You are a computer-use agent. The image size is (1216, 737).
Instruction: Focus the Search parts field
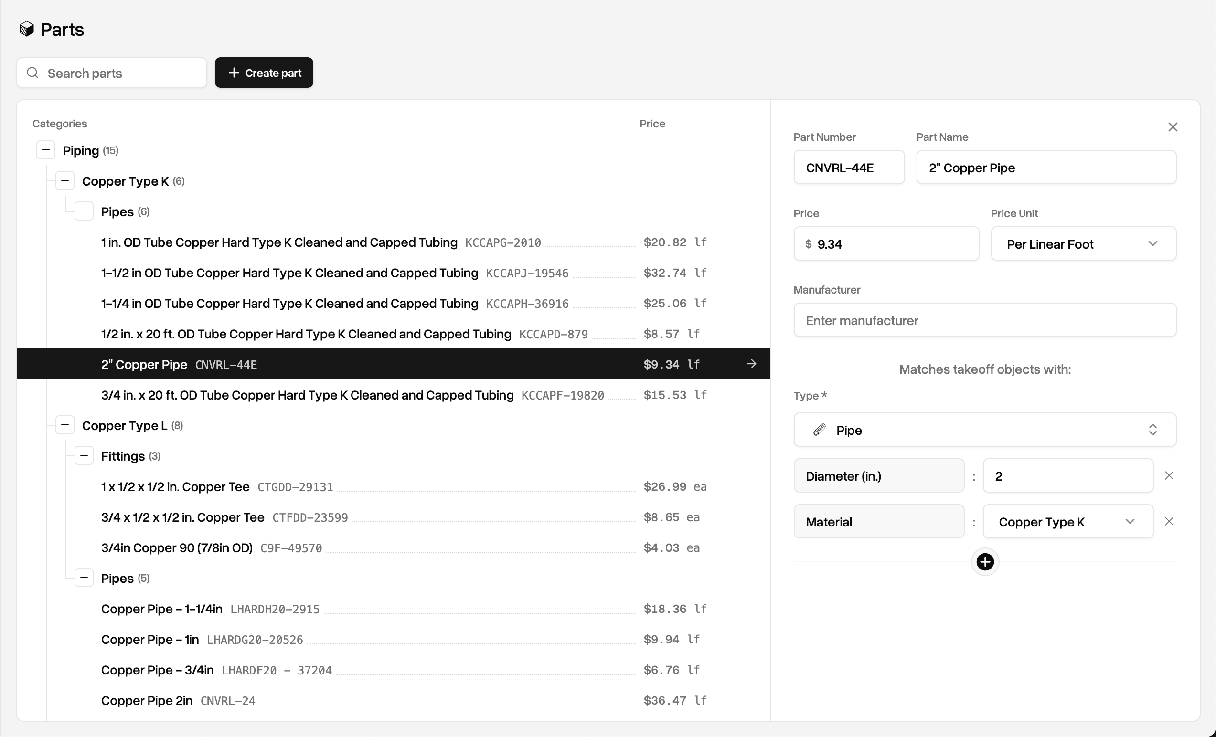(x=112, y=73)
